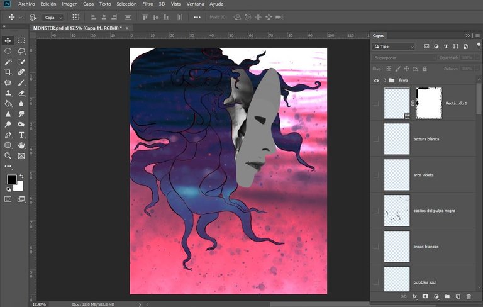The width and height of the screenshot is (483, 307).
Task: Select the Paint Bucket tool
Action: (x=8, y=103)
